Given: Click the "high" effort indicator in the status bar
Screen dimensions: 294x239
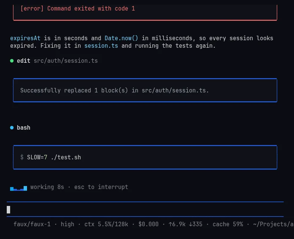Looking at the screenshot, I should [67, 224].
